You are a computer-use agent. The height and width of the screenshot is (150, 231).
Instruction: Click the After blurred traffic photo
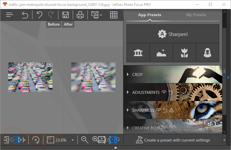93,77
